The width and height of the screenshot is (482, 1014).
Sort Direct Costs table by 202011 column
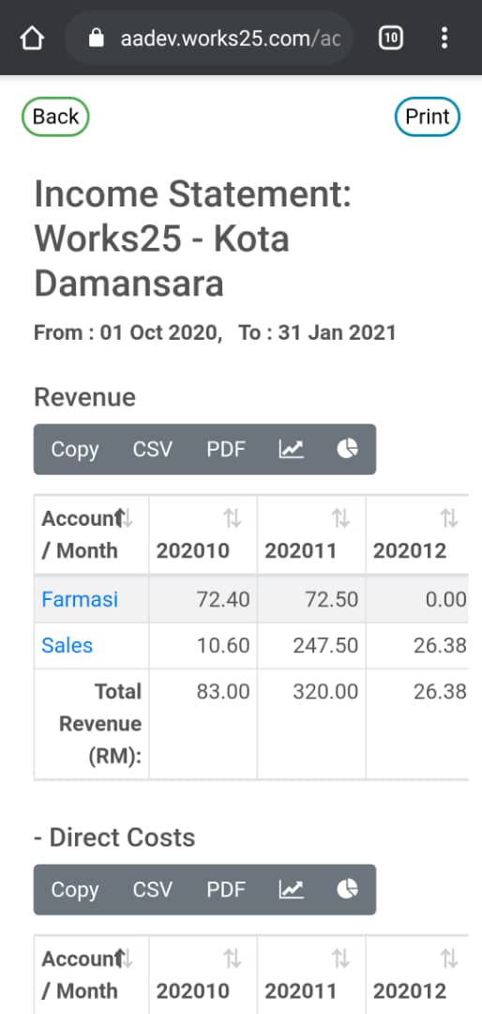tap(311, 975)
